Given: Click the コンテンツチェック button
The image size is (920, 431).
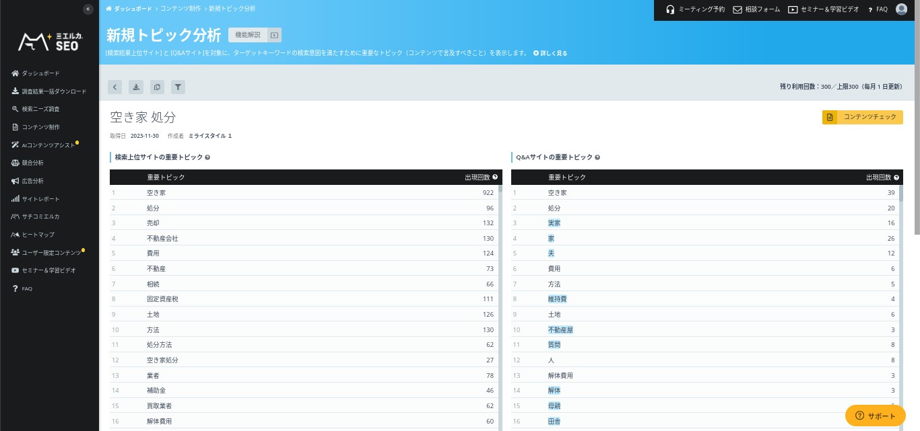Looking at the screenshot, I should click(x=862, y=117).
